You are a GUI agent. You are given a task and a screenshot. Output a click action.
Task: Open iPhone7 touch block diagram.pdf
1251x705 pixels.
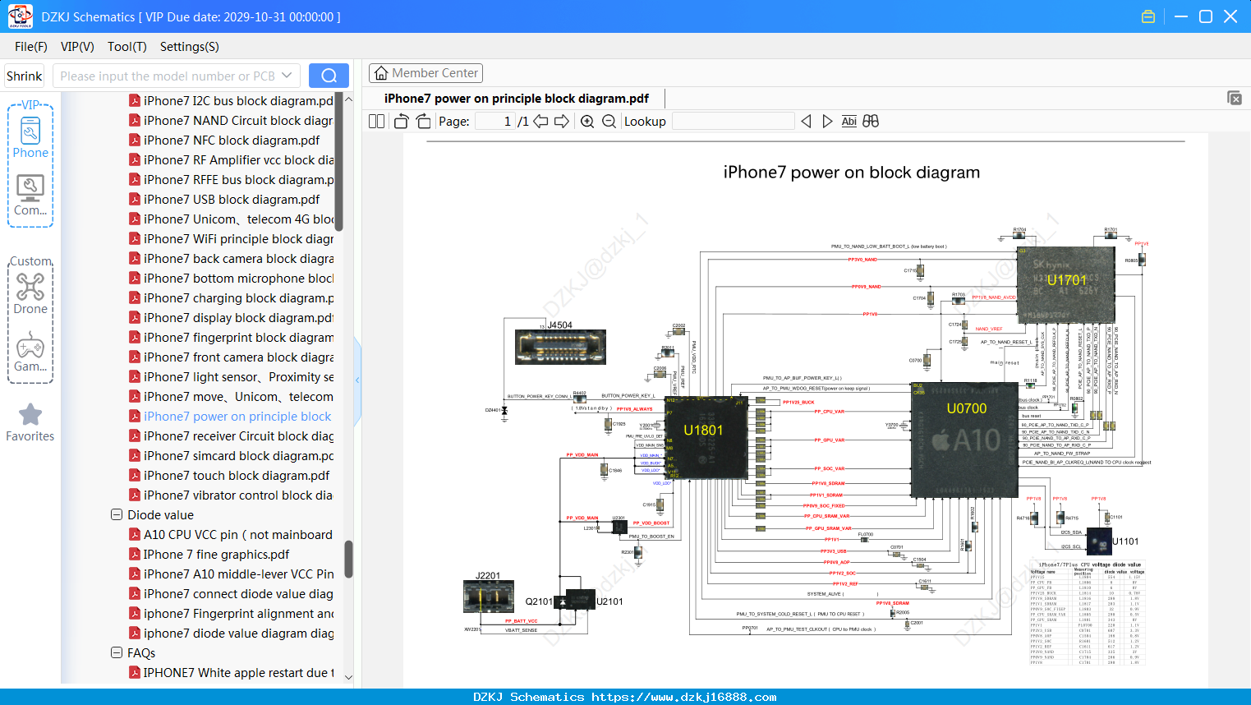tap(229, 476)
